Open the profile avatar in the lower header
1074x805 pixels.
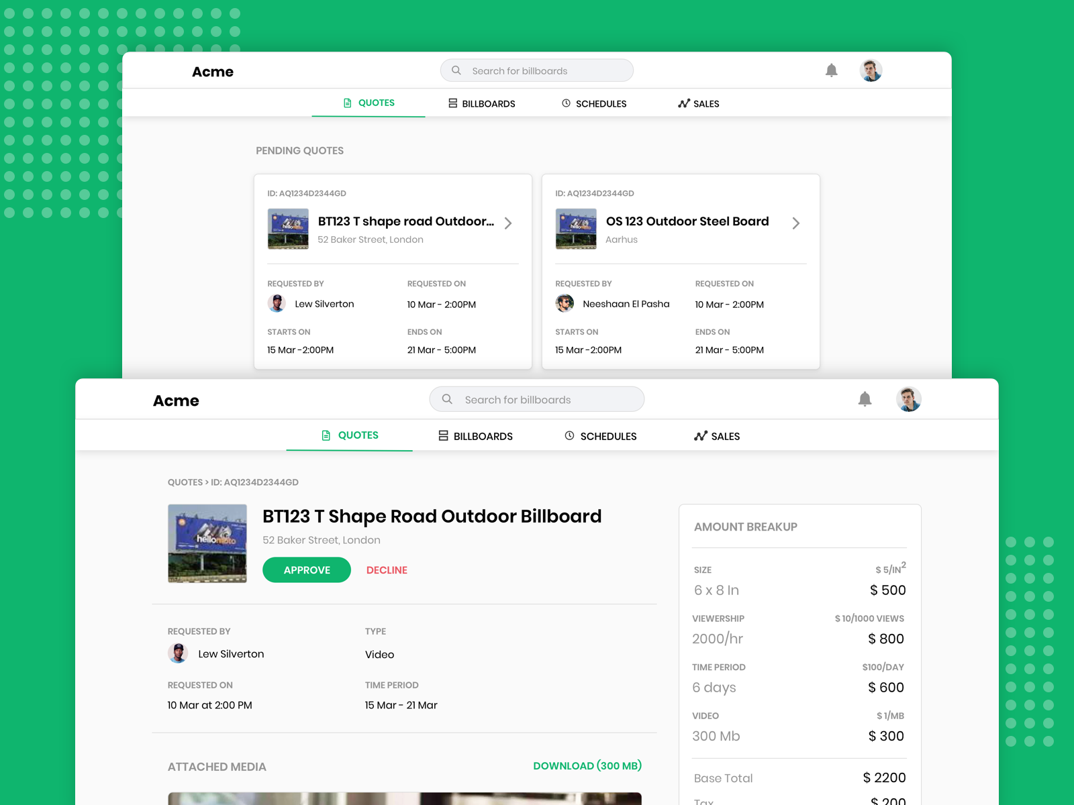point(909,399)
